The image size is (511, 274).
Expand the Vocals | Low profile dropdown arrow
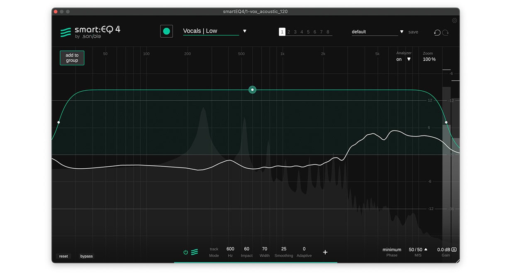[x=245, y=31]
